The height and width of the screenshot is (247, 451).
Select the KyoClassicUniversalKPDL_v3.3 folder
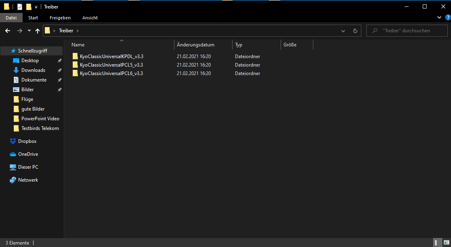[x=111, y=57]
